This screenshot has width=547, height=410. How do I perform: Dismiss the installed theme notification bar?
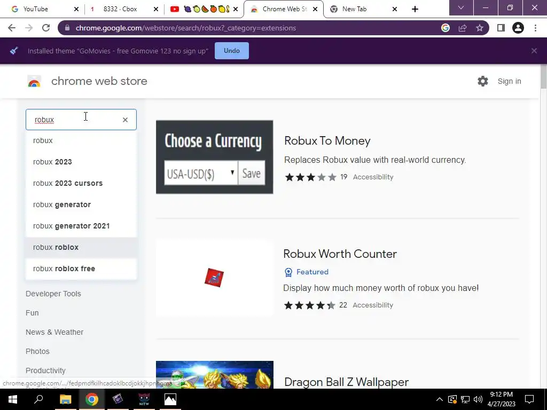pyautogui.click(x=534, y=51)
